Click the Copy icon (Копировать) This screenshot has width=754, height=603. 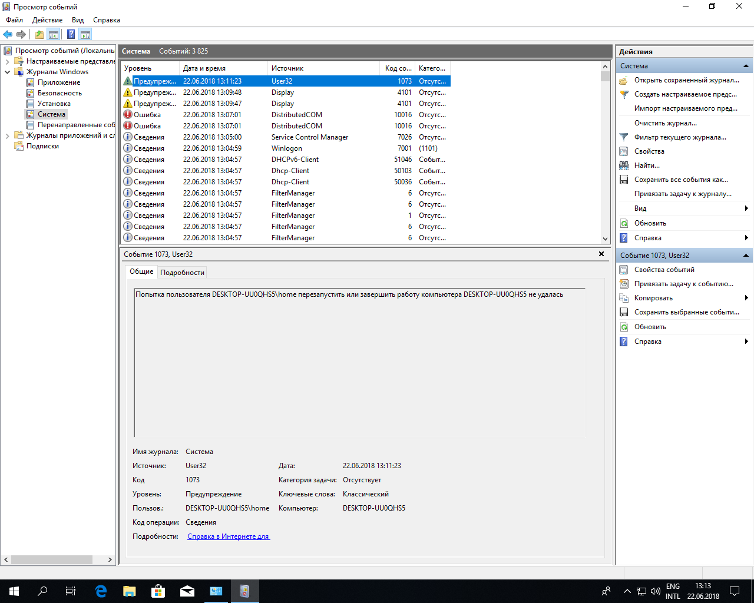pos(624,298)
